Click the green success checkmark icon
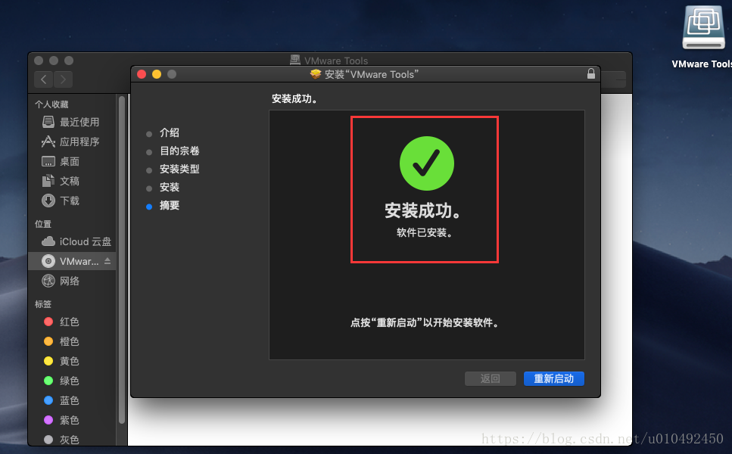Image resolution: width=732 pixels, height=454 pixels. pos(427,163)
